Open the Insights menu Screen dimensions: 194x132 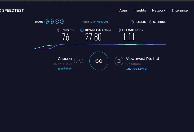(x=140, y=10)
